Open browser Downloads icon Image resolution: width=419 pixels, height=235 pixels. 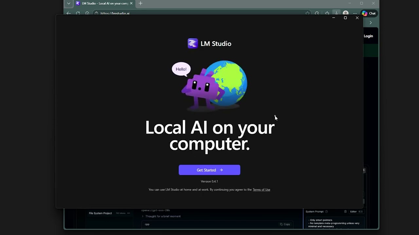point(336,13)
